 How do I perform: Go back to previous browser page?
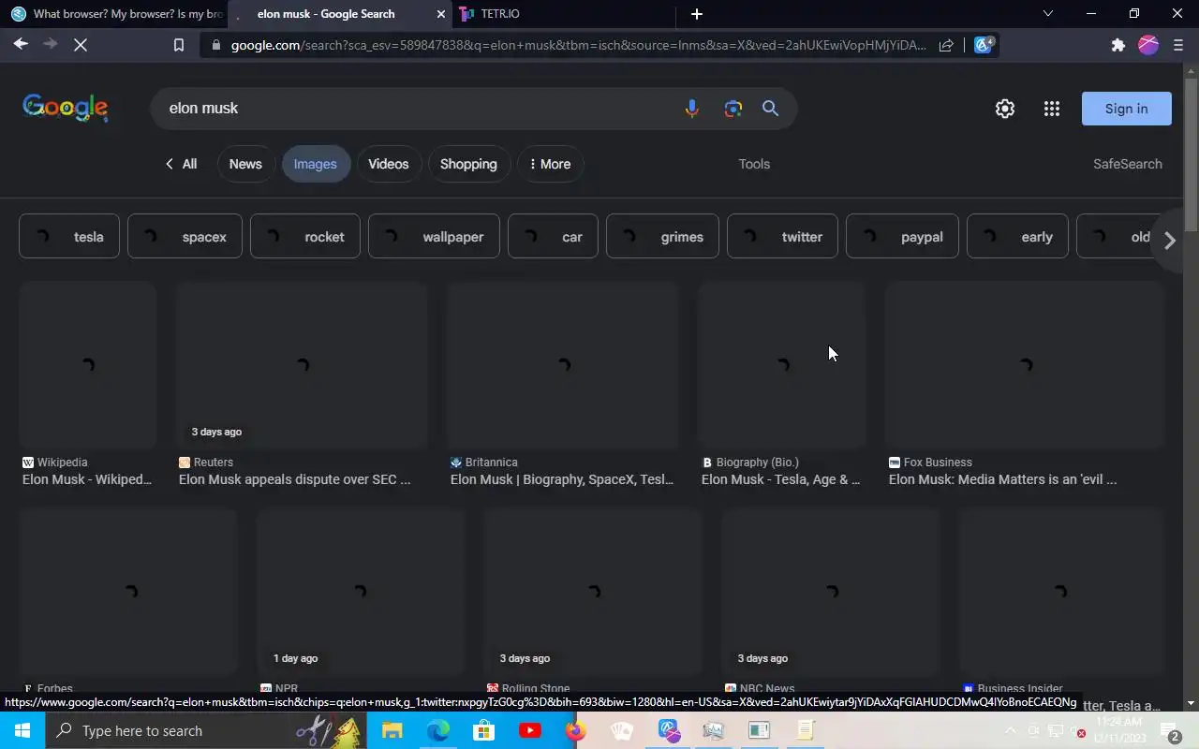pos(21,44)
